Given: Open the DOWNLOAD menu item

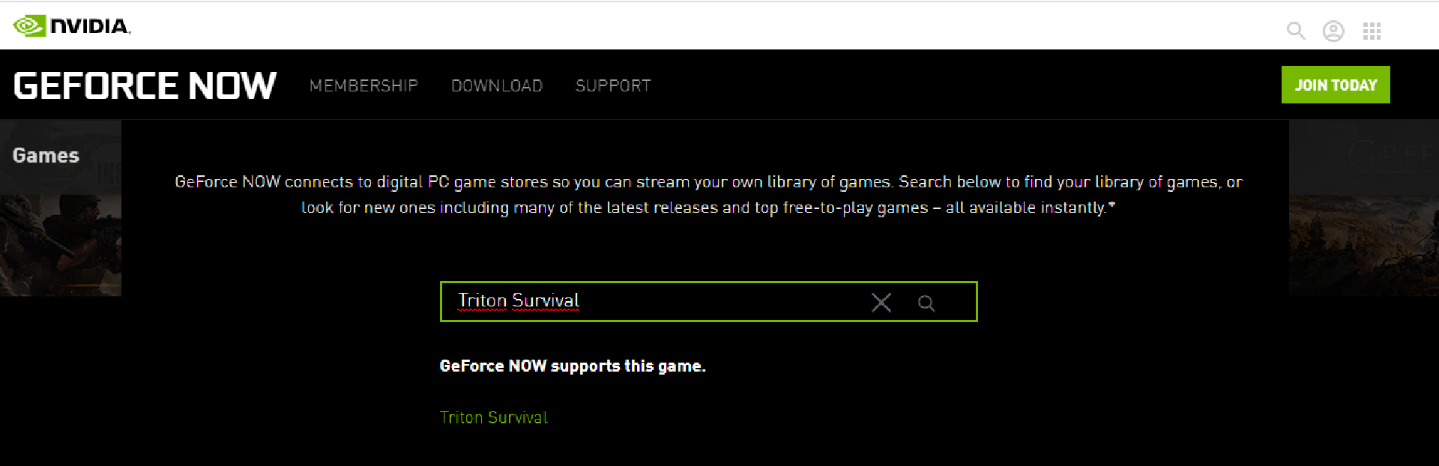Looking at the screenshot, I should coord(497,86).
